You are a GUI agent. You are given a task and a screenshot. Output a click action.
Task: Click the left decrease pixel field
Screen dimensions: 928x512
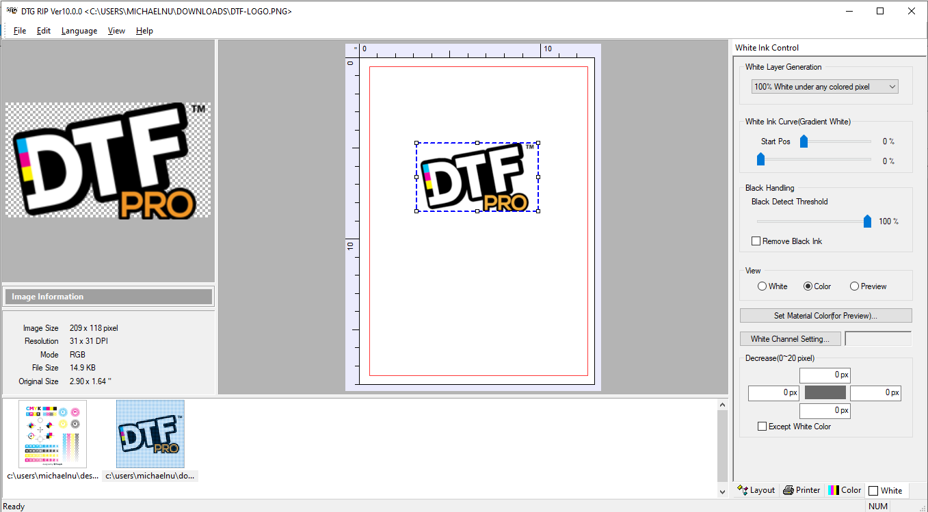click(x=773, y=393)
